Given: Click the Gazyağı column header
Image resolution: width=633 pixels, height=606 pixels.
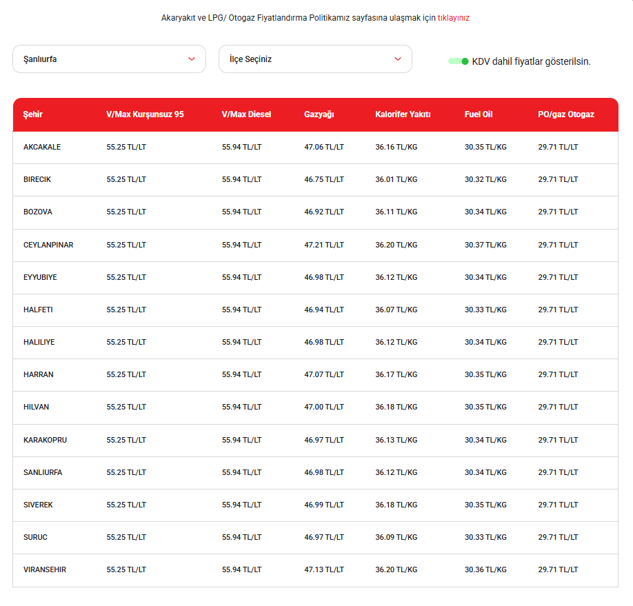Looking at the screenshot, I should (x=319, y=114).
